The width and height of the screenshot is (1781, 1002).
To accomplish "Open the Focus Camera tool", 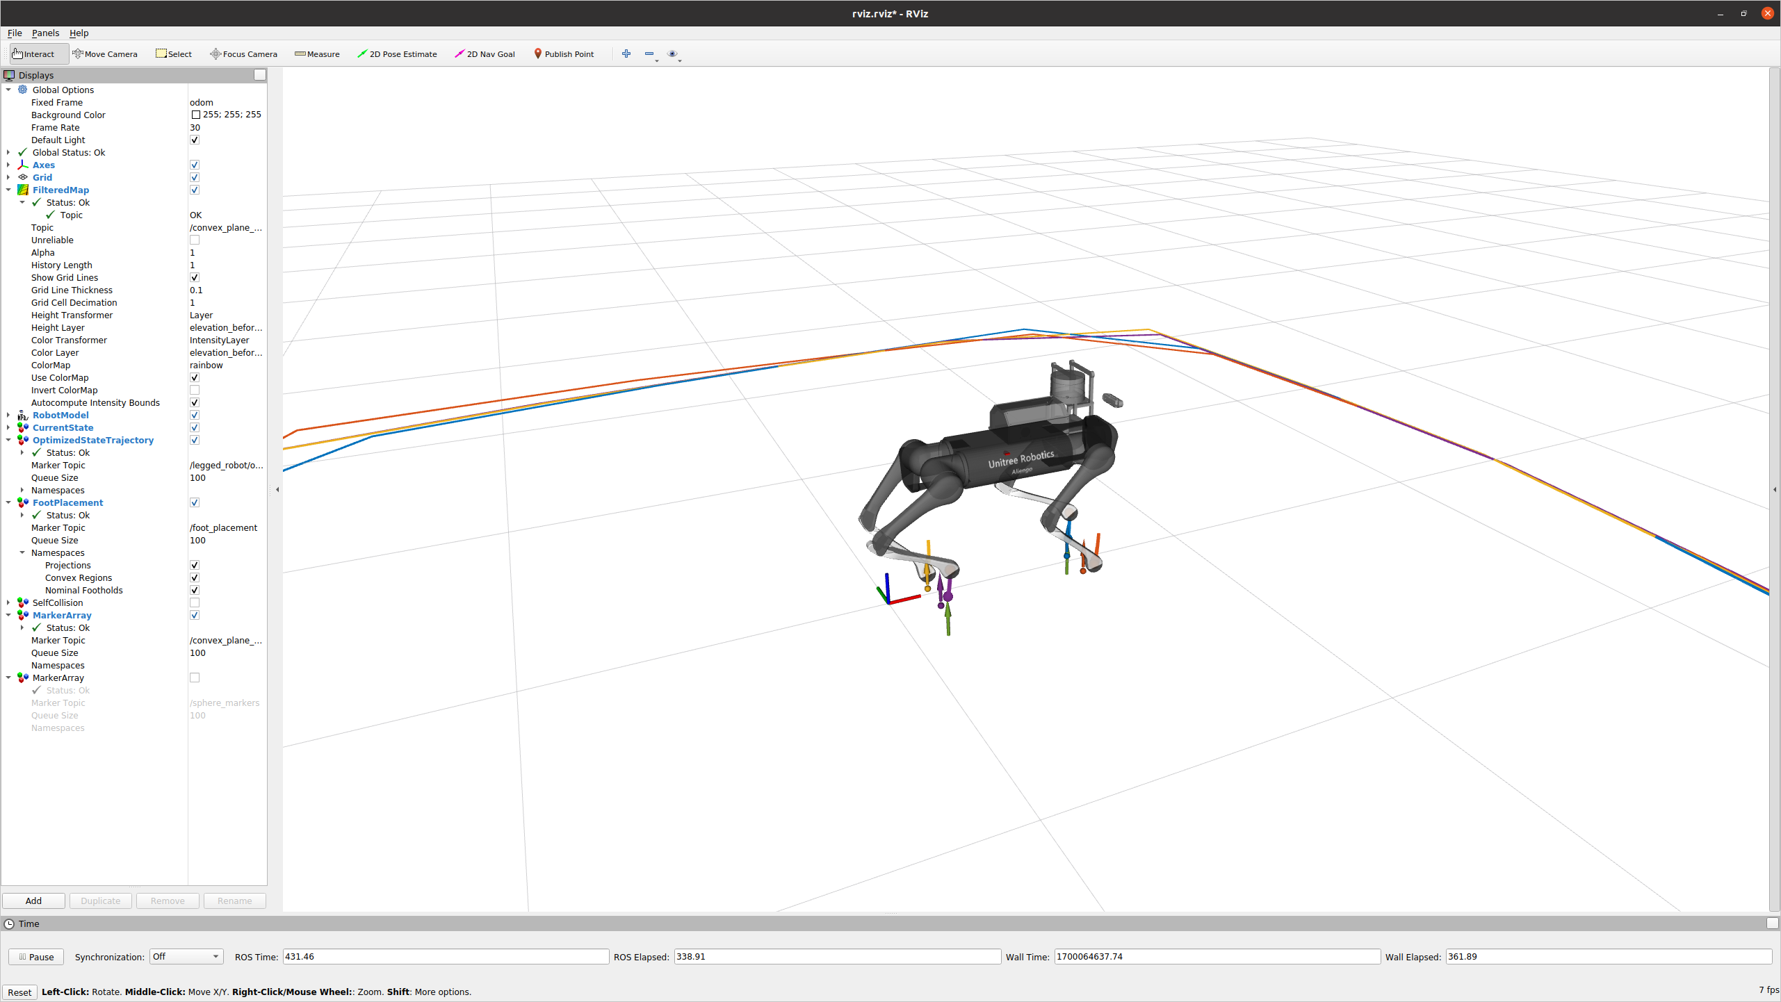I will pos(243,54).
